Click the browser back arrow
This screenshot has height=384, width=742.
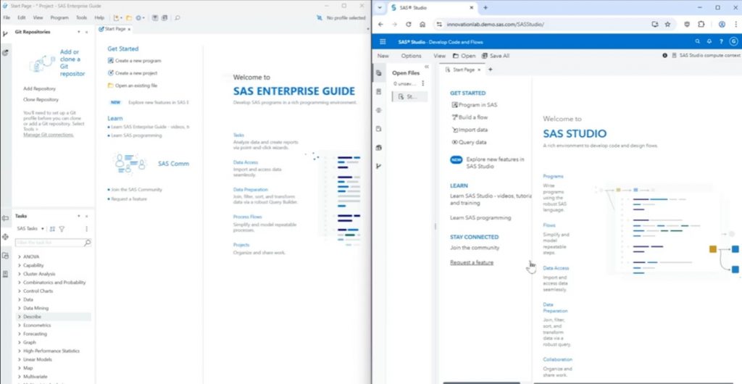coord(380,24)
